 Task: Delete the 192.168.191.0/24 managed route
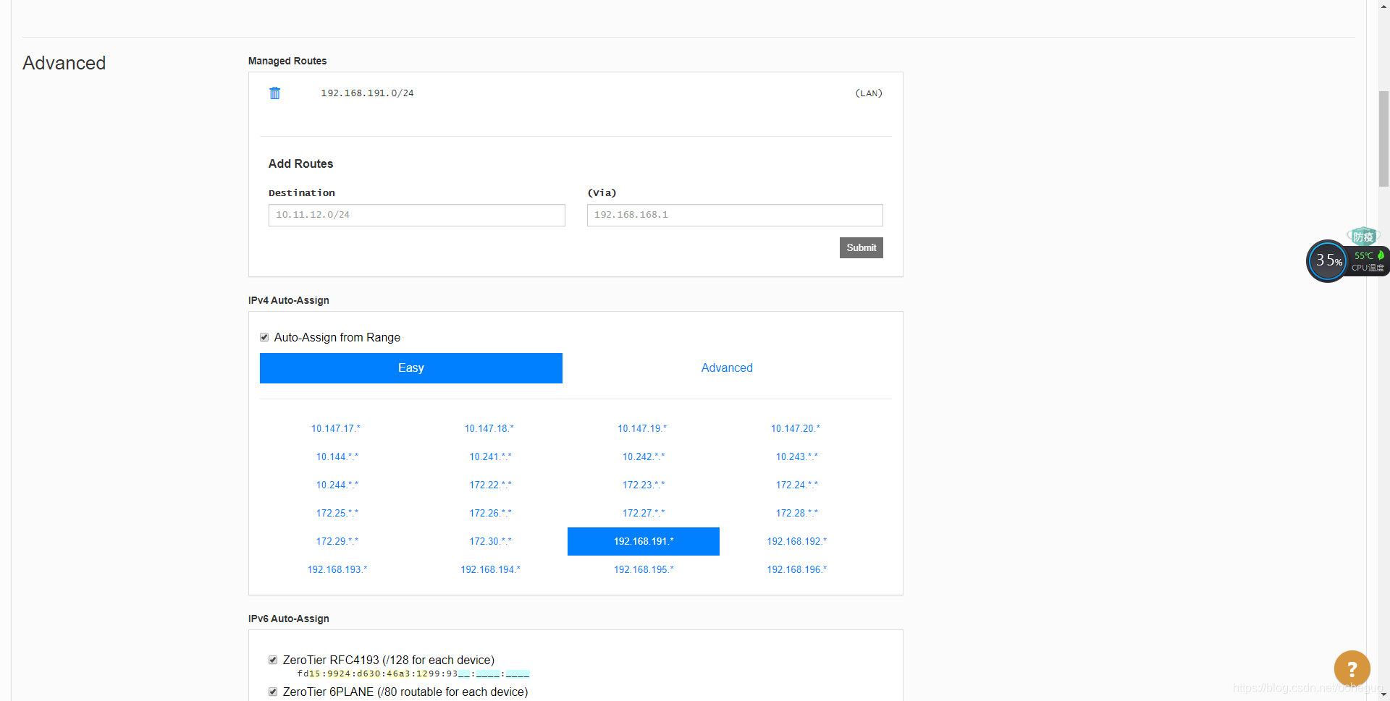[x=274, y=93]
